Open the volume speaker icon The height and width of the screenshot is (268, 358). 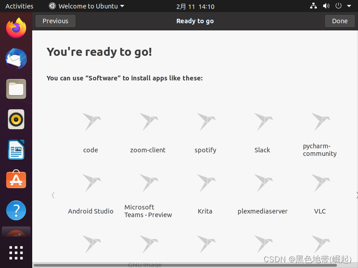click(x=326, y=6)
